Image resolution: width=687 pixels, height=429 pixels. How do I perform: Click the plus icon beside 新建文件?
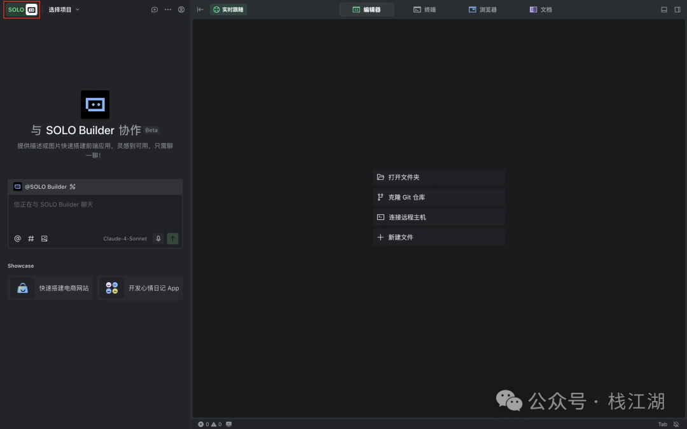click(x=380, y=237)
